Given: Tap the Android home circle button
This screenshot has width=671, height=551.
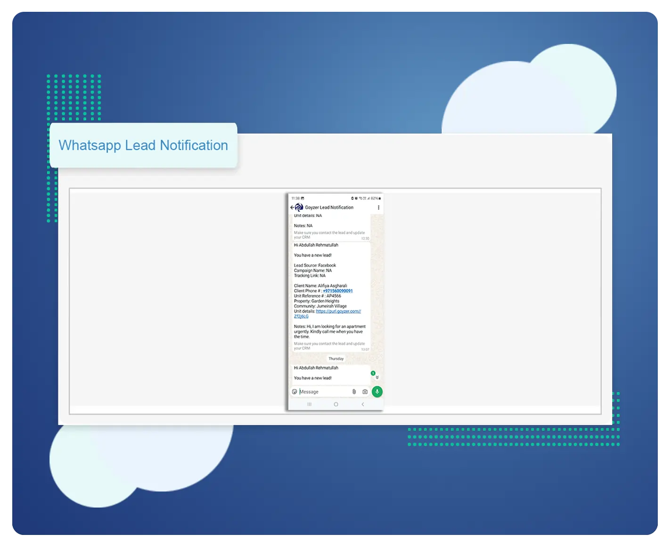Looking at the screenshot, I should [x=336, y=404].
